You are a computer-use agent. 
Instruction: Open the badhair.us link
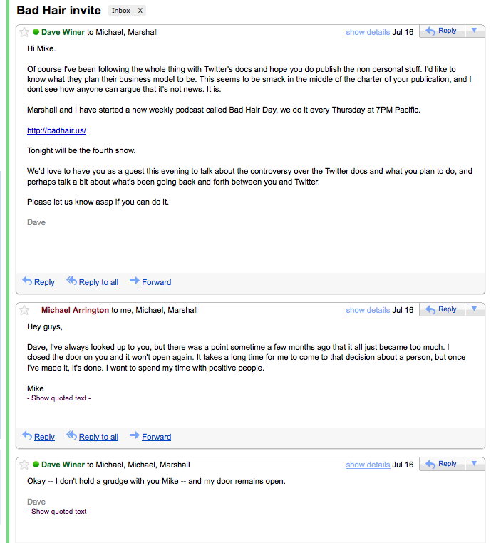(x=56, y=130)
